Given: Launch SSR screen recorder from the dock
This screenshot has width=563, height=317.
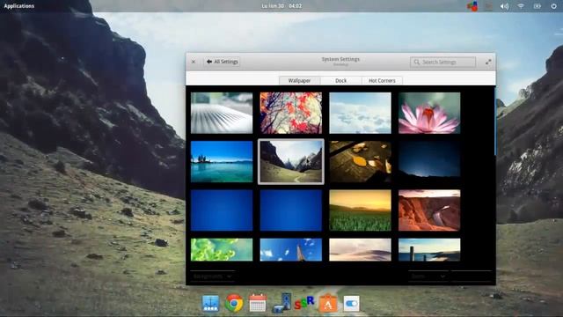Looking at the screenshot, I should click(304, 303).
